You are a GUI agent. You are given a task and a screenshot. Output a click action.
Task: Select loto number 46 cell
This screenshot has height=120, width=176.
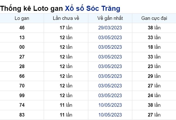22,28
